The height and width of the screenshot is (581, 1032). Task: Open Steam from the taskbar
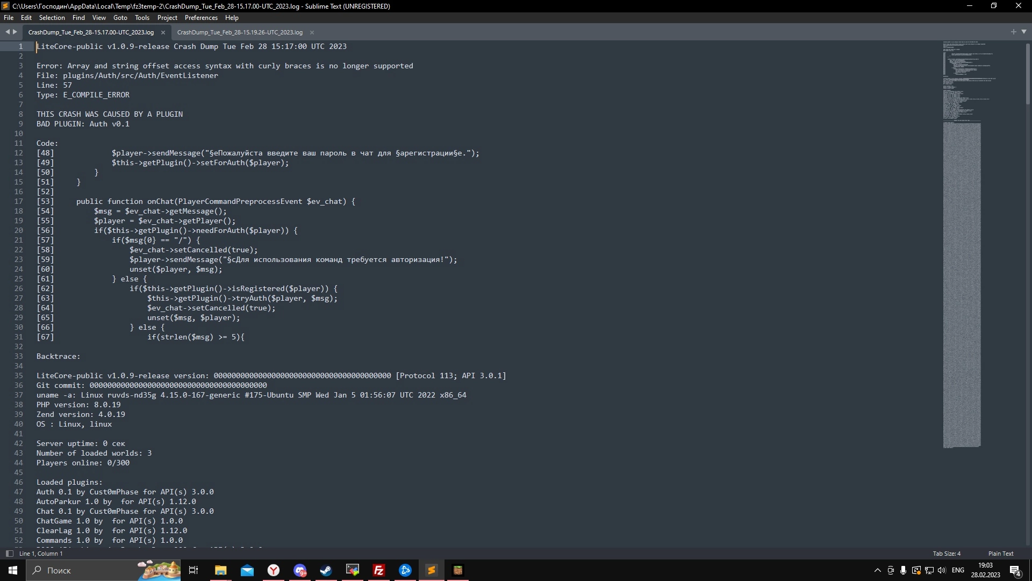(x=326, y=570)
